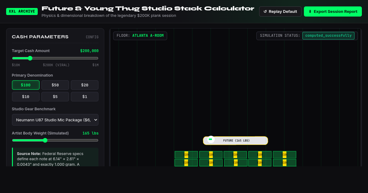Image resolution: width=368 pixels, height=193 pixels.
Task: Adjust the Artist Body Weight slider
Action: 55,140
